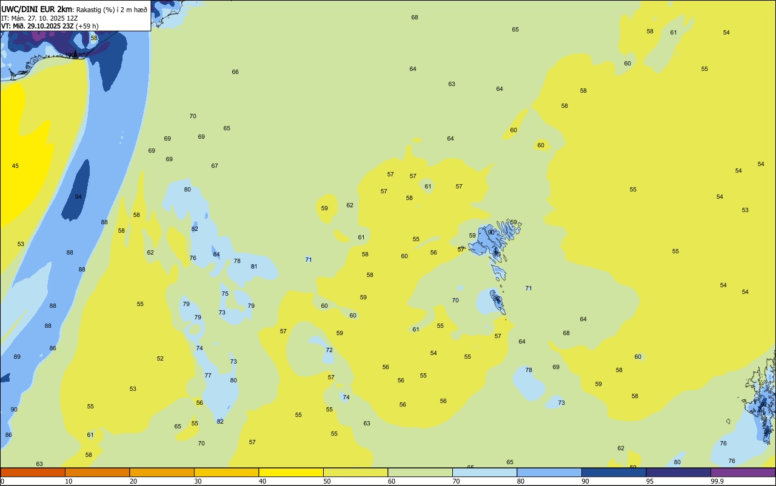776x486 pixels.
Task: Click the 50–60 pale yellow legend swatch
Action: (355, 472)
